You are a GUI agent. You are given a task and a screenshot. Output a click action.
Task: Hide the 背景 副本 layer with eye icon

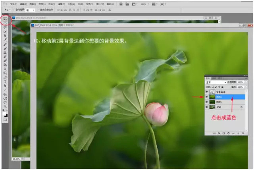point(207,91)
